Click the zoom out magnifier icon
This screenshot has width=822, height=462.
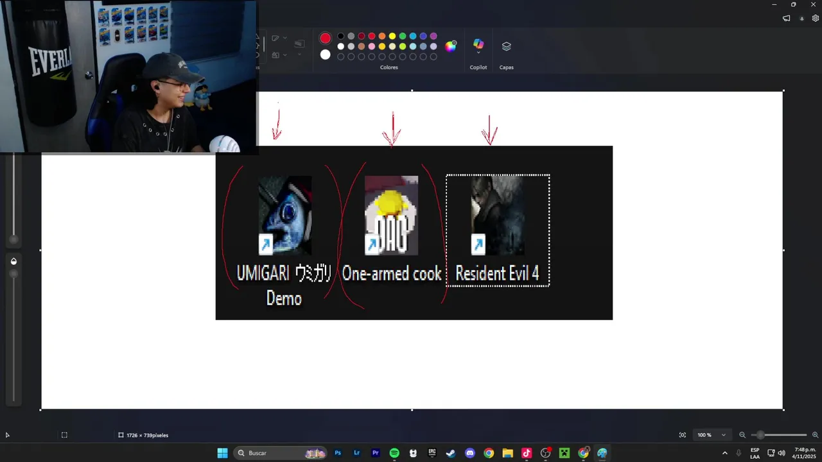click(742, 435)
